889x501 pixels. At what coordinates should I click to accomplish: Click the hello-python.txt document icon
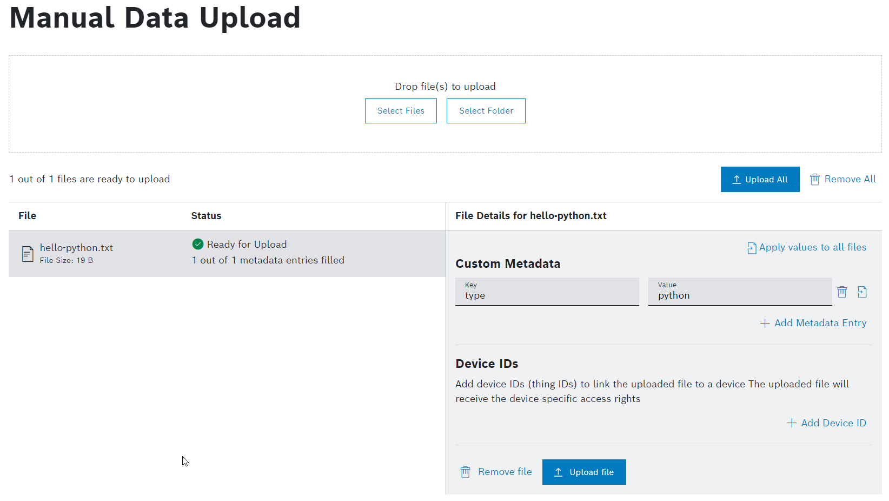pos(28,254)
